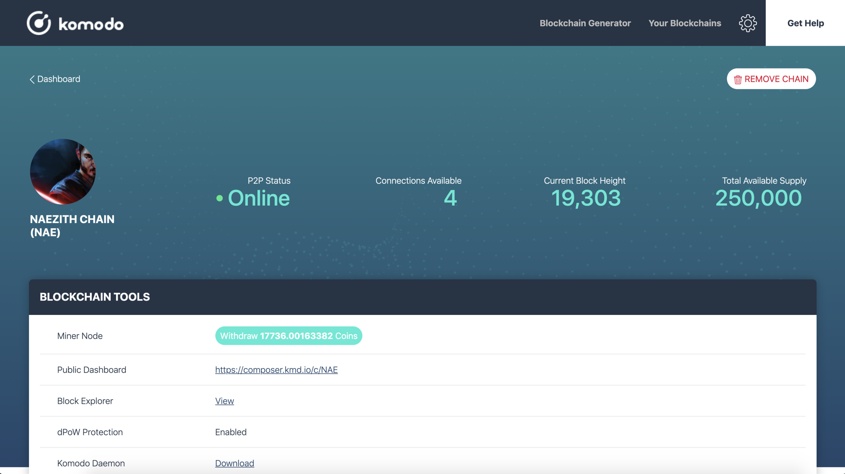Click the Current Block Height value 19,303

coord(586,198)
